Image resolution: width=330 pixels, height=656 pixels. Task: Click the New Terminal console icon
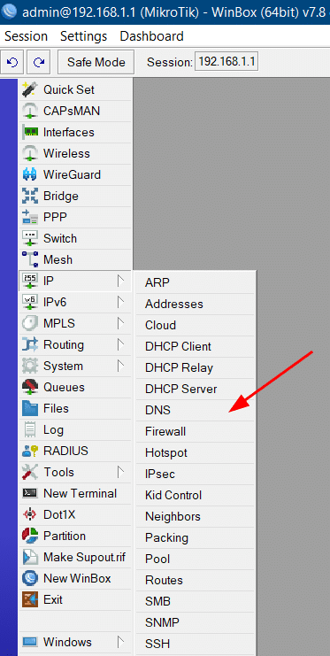[30, 494]
